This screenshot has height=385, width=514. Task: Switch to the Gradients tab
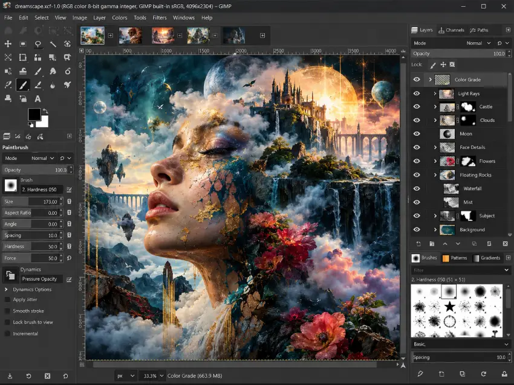(x=486, y=258)
